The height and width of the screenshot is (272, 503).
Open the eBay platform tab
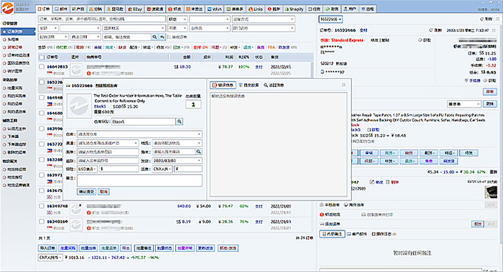coord(135,9)
